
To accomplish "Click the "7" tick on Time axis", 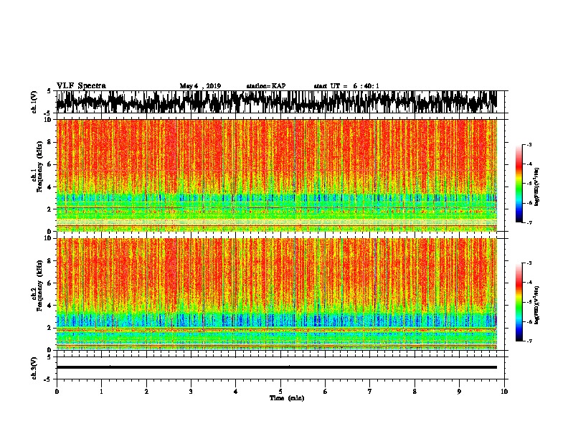I will [370, 392].
